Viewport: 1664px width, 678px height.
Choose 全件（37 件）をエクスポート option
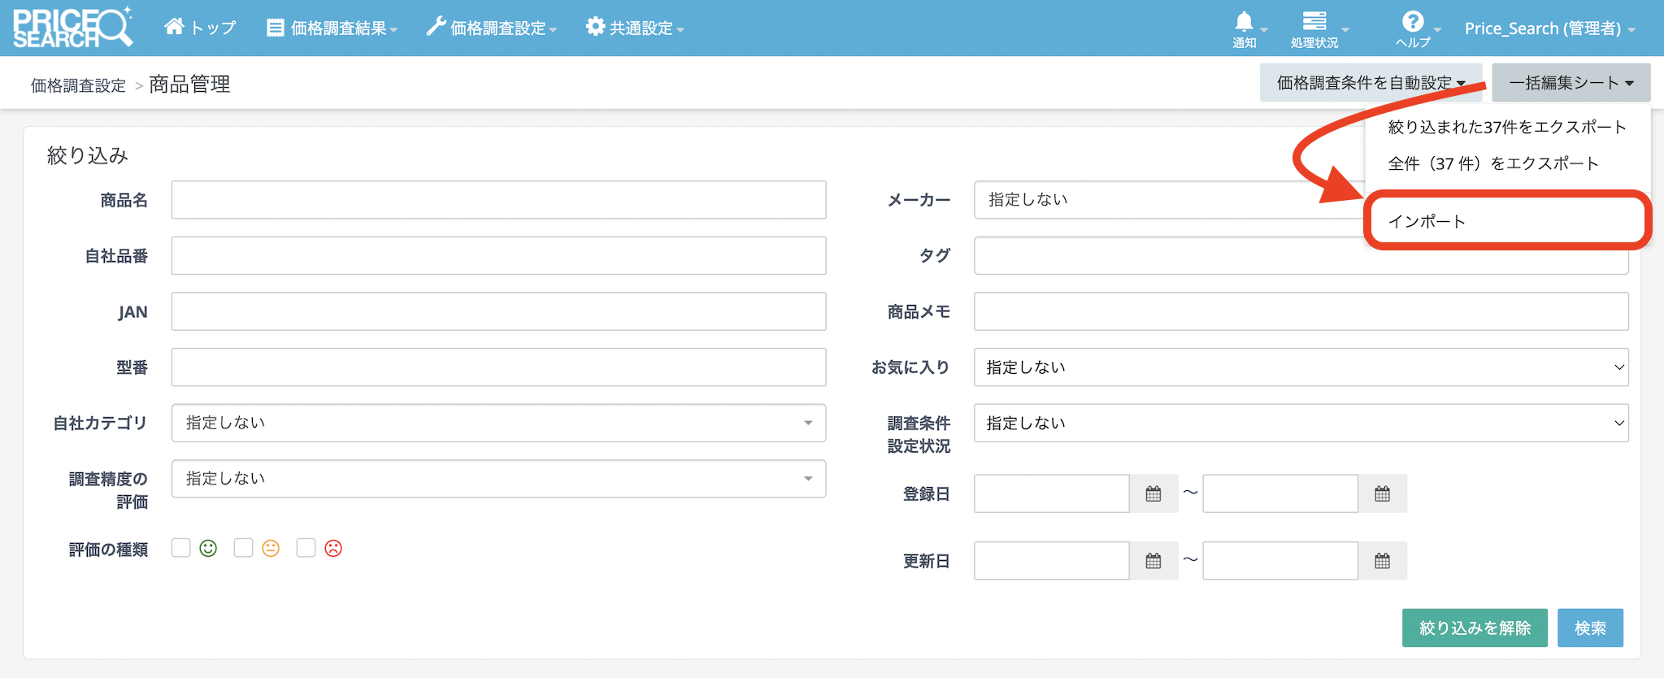[1493, 163]
